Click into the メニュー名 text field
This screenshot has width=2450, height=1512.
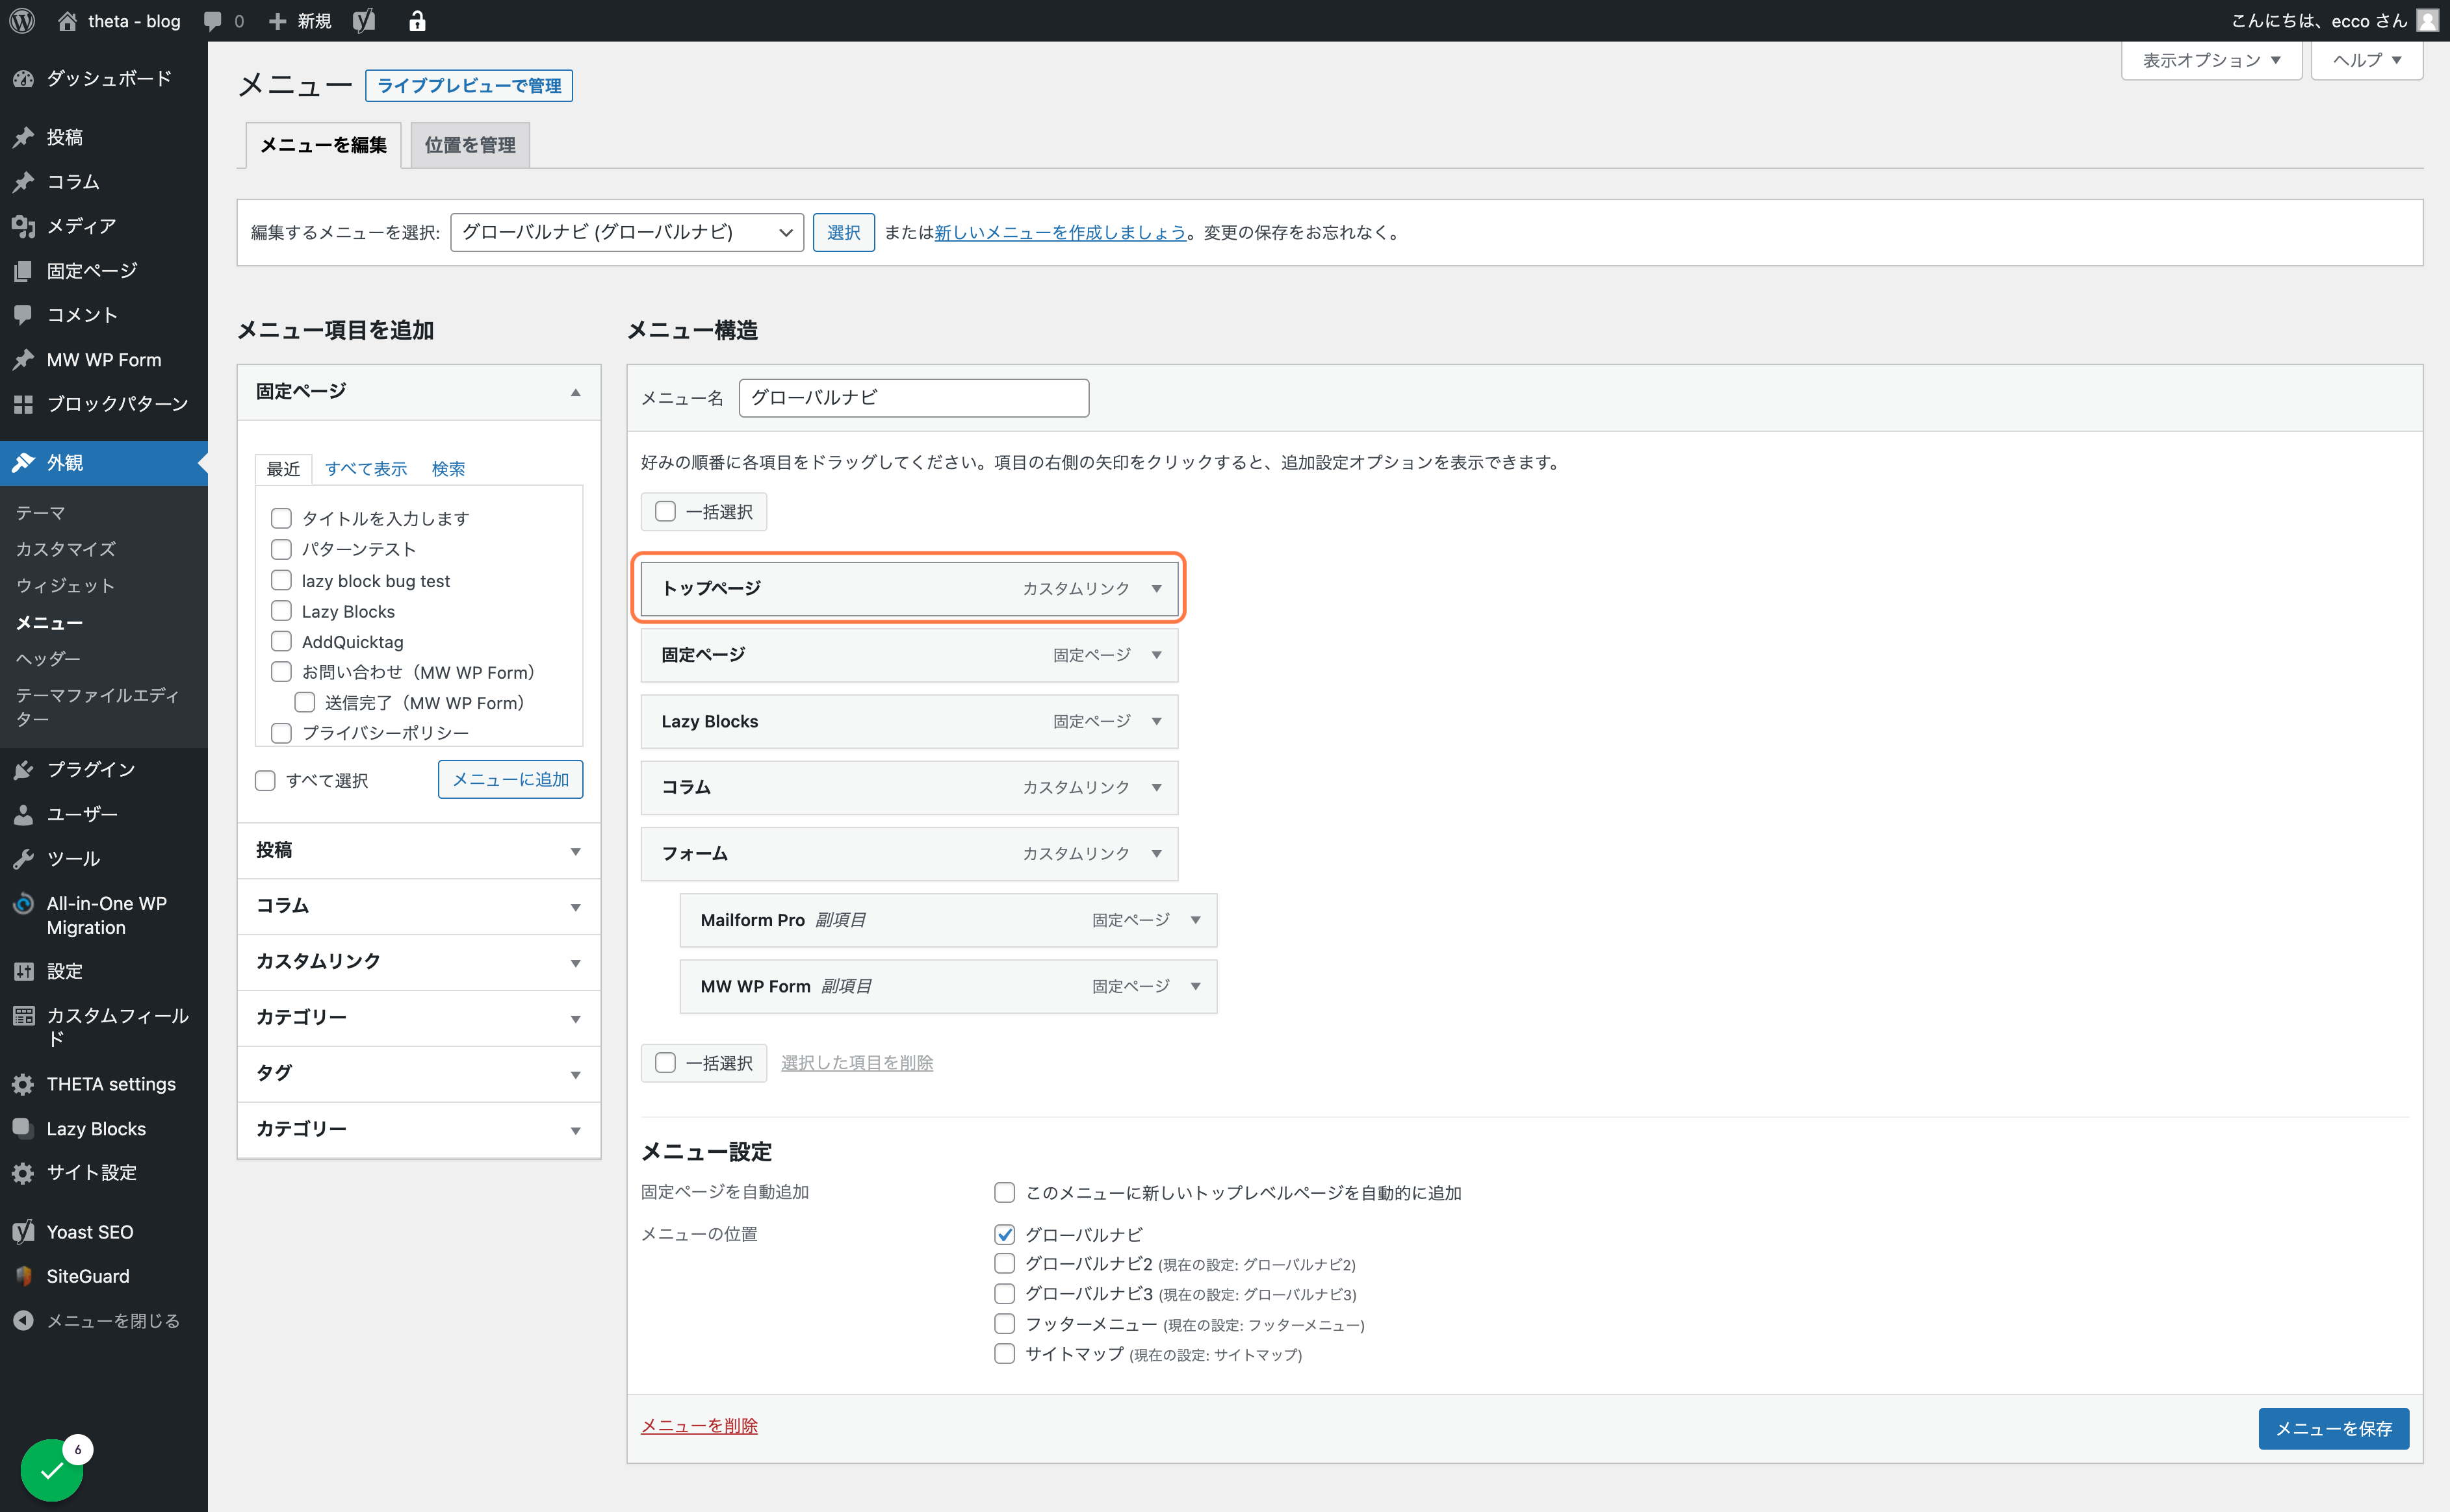coord(913,398)
